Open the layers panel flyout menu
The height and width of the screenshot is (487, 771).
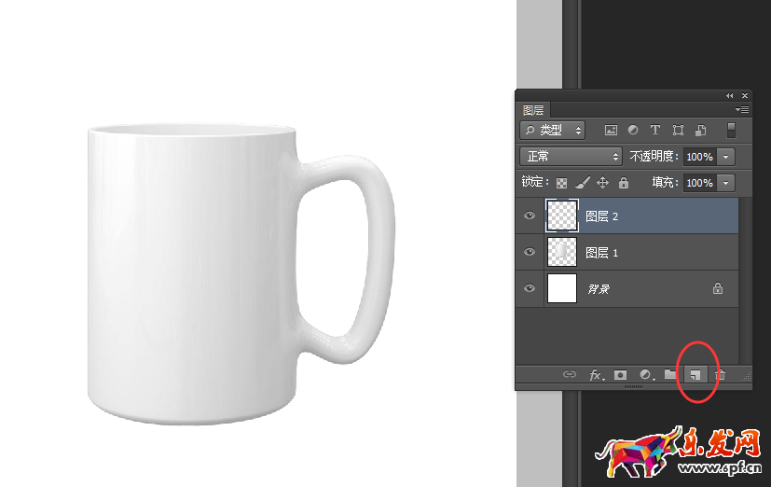click(x=742, y=110)
